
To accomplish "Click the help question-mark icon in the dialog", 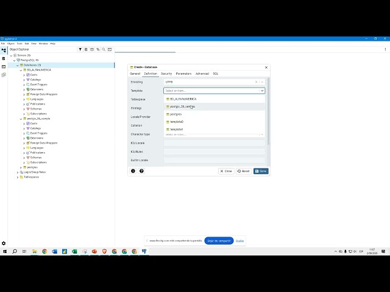I will pos(141,171).
